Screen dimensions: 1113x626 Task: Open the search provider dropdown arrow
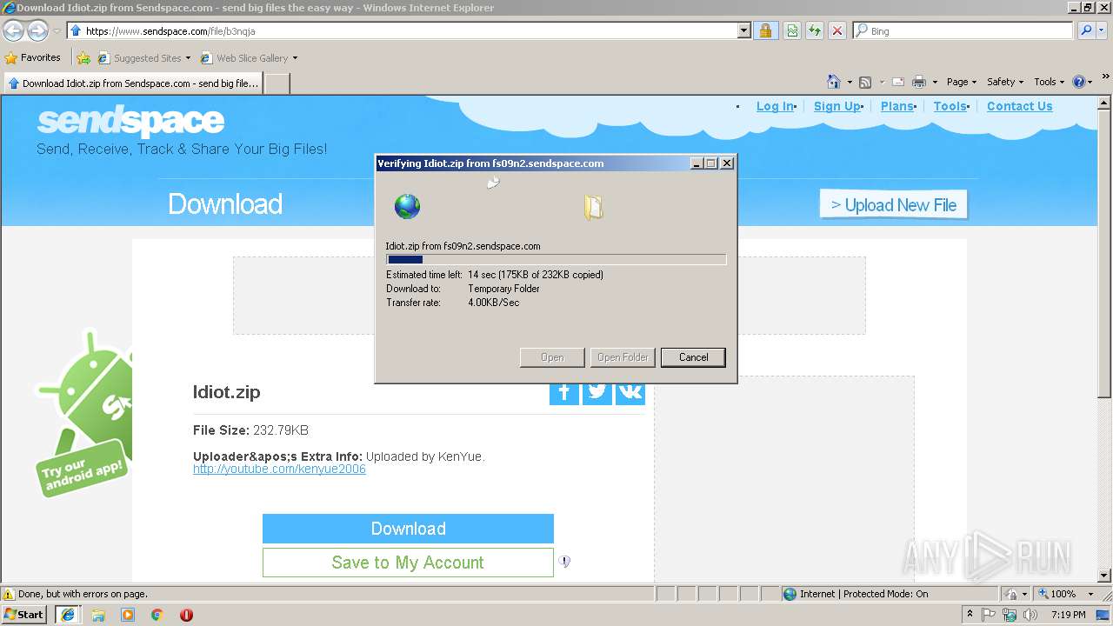pos(1102,30)
